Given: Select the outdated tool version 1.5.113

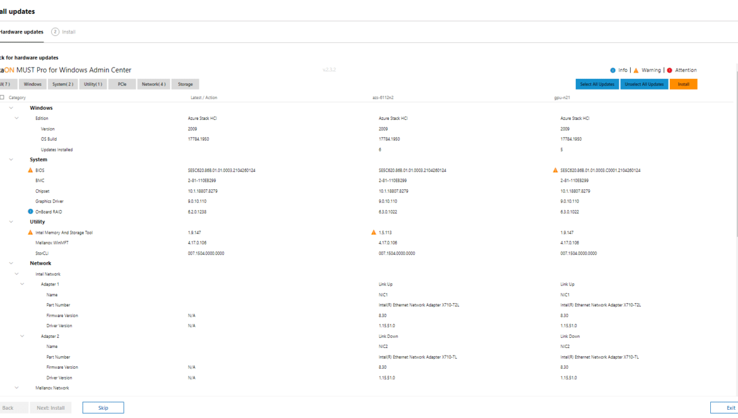Looking at the screenshot, I should coord(385,232).
